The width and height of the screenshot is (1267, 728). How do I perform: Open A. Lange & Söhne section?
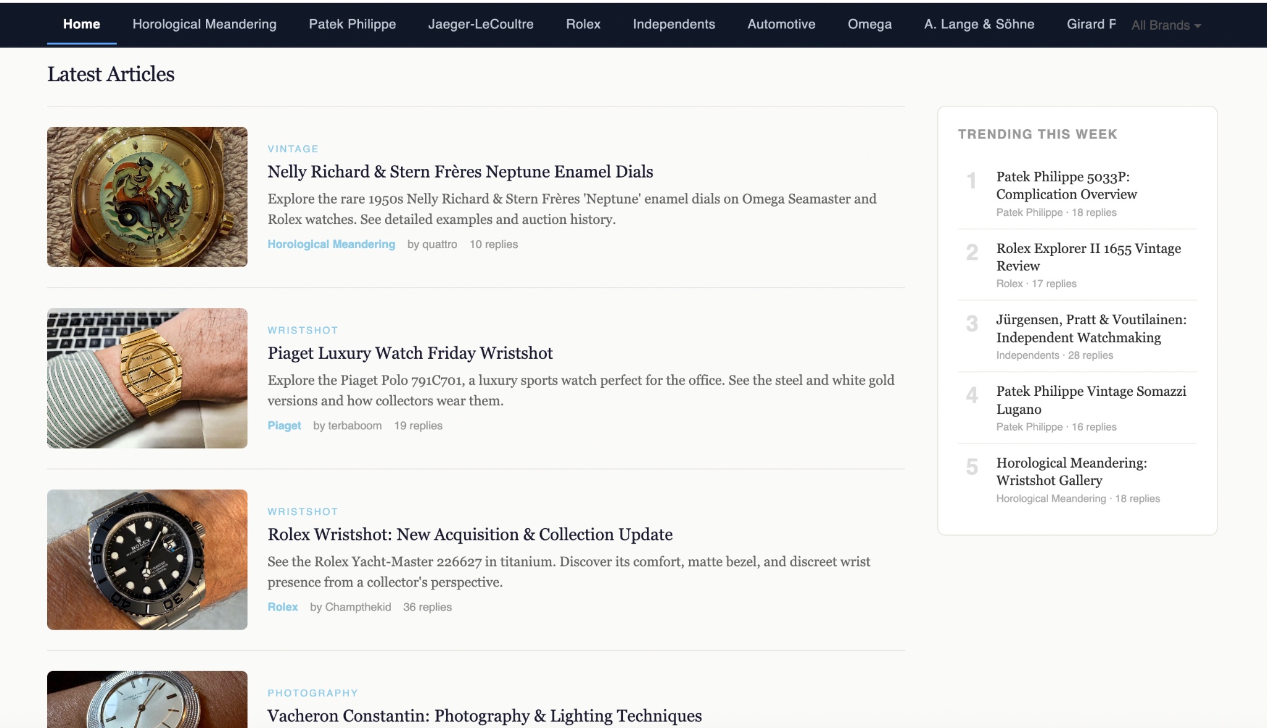point(979,24)
